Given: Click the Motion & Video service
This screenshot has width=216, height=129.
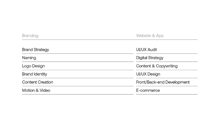Looking at the screenshot, I should tap(36, 90).
